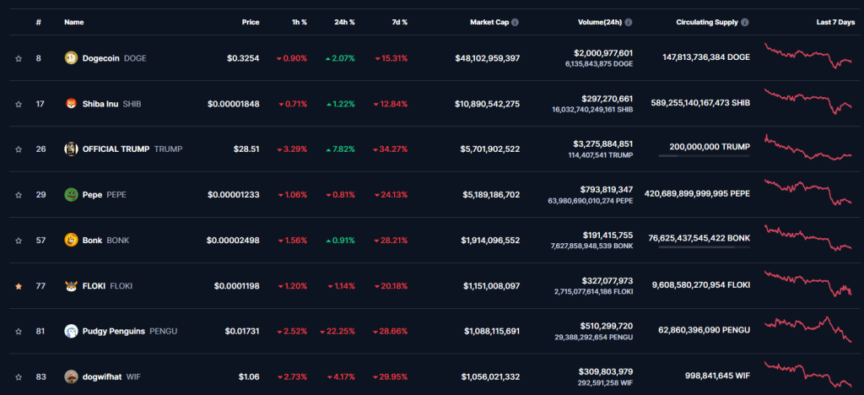Open the FLOKI coin page

(x=107, y=286)
